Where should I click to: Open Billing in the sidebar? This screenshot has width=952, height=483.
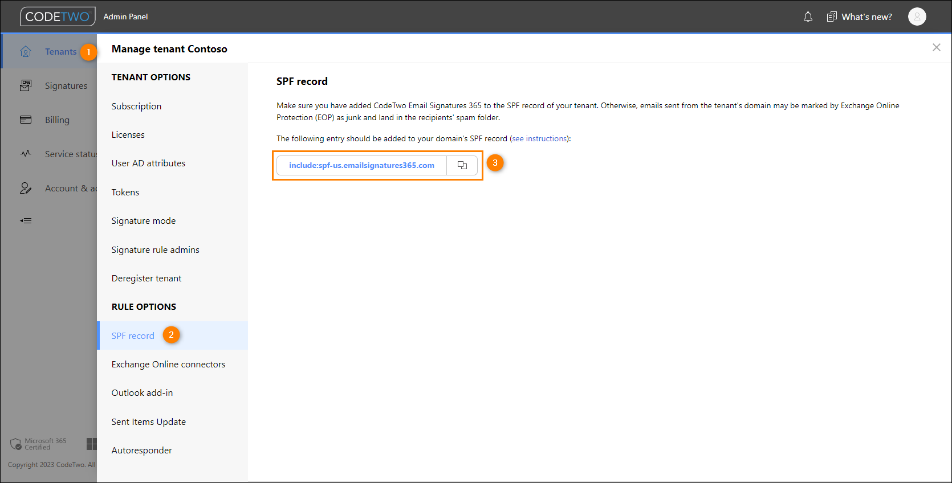pyautogui.click(x=57, y=120)
